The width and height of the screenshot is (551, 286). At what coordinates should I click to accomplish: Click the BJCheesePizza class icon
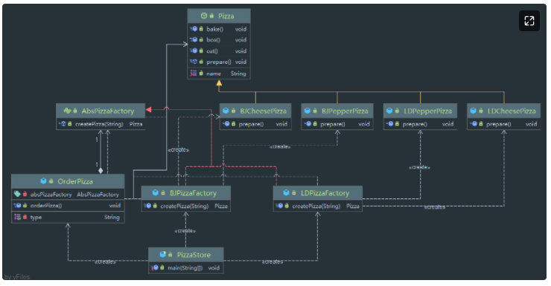[226, 111]
